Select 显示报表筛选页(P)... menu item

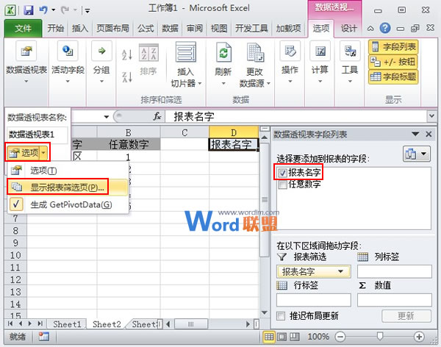pos(68,187)
